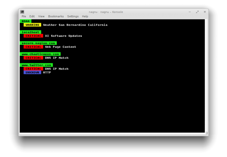Click the www.chaoticmoon.com host entry

click(40, 54)
